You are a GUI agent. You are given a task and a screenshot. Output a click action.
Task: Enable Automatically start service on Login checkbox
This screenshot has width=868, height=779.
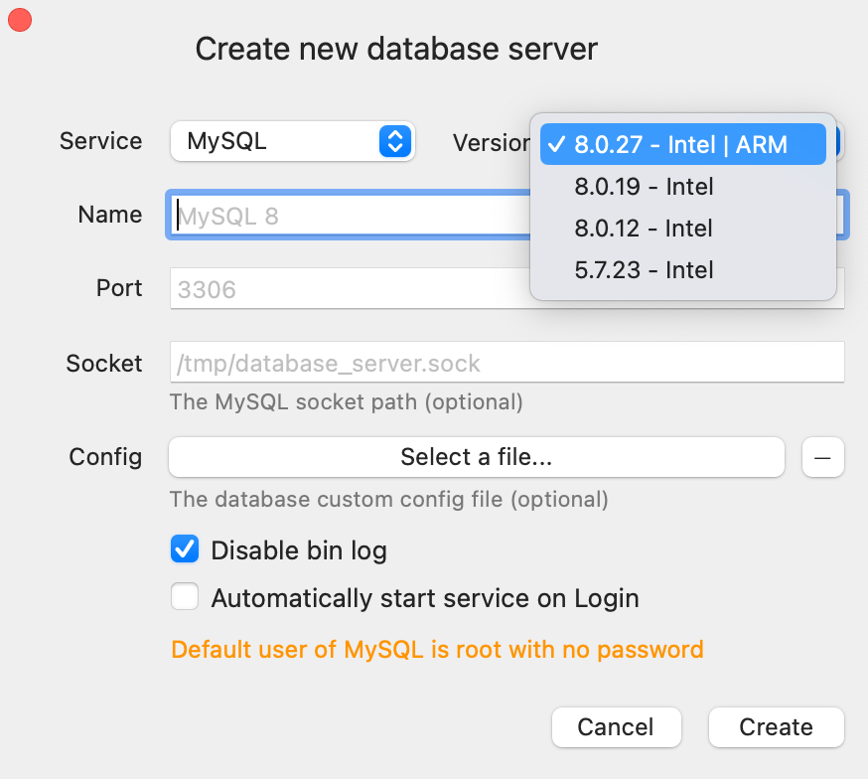coord(185,597)
